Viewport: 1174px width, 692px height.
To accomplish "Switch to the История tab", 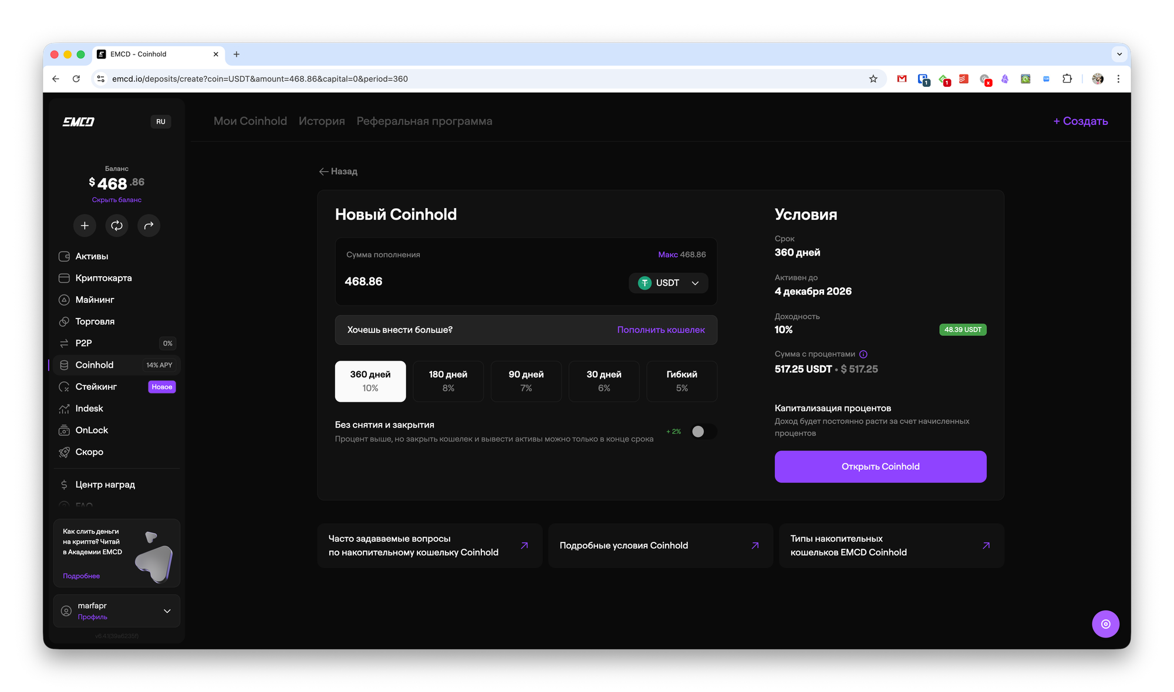I will pos(322,121).
